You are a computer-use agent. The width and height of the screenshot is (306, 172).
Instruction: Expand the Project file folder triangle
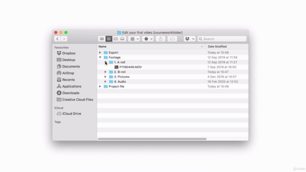coord(100,86)
